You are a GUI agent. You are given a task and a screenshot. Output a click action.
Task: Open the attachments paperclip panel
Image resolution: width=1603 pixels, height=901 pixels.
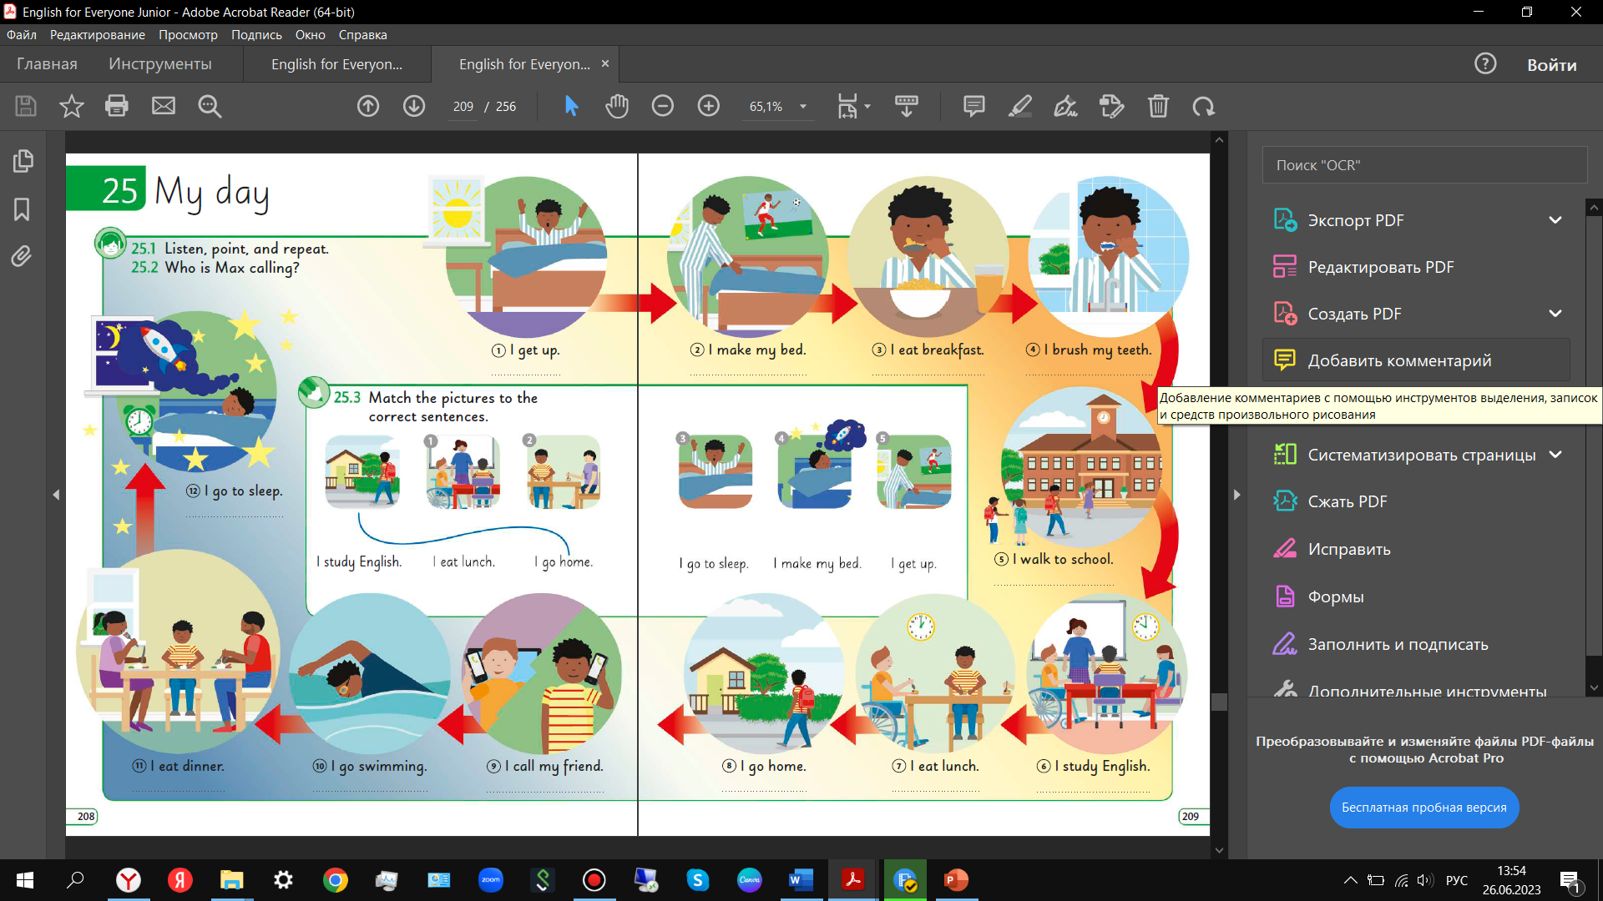click(x=23, y=256)
